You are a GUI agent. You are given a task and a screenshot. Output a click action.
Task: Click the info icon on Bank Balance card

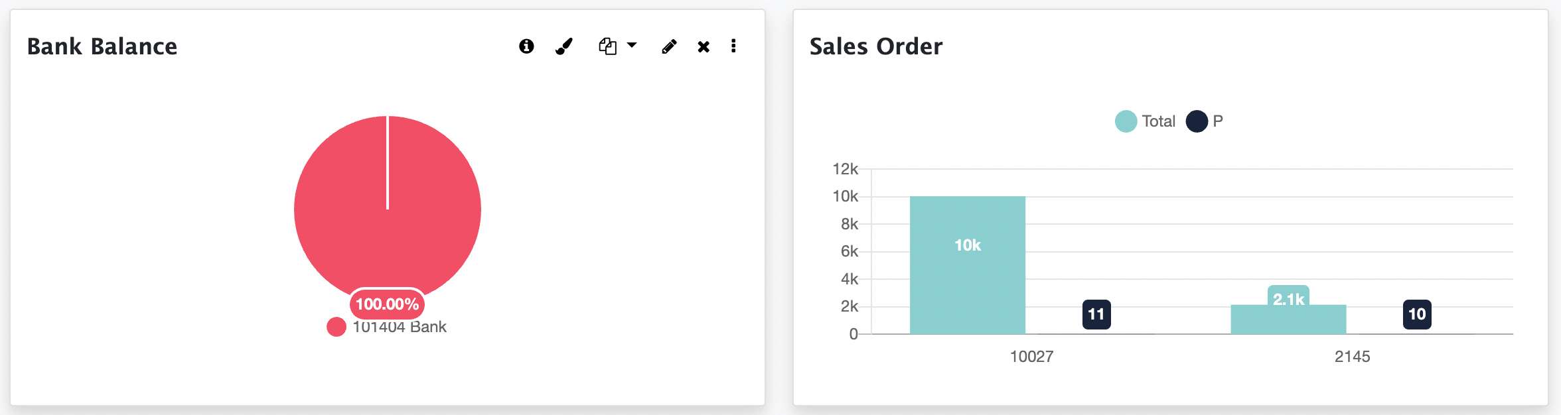coord(526,46)
